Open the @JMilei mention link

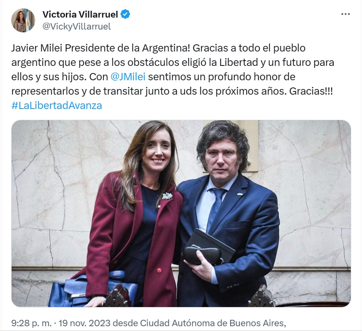128,77
